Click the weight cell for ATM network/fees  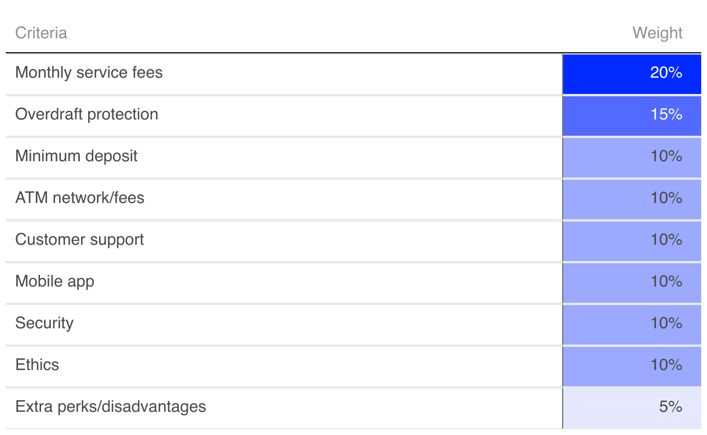[632, 198]
